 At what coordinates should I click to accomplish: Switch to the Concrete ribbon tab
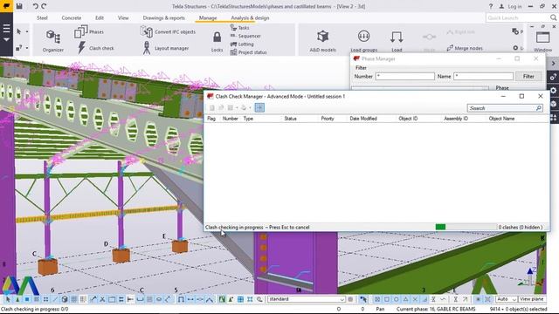click(x=72, y=17)
